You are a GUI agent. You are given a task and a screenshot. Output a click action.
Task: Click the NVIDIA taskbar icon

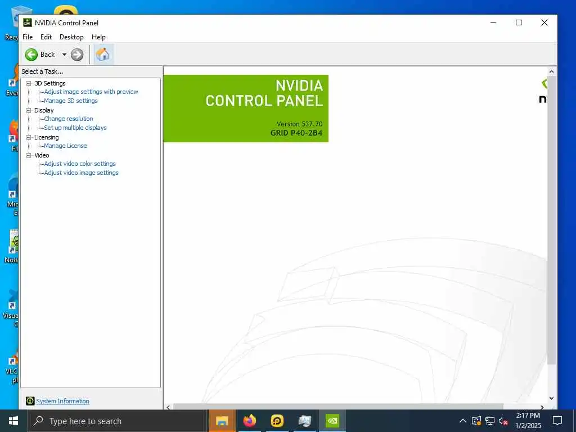click(332, 421)
